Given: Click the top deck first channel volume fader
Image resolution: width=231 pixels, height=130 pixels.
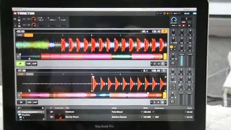Looking at the screenshot, I should 182,60.
